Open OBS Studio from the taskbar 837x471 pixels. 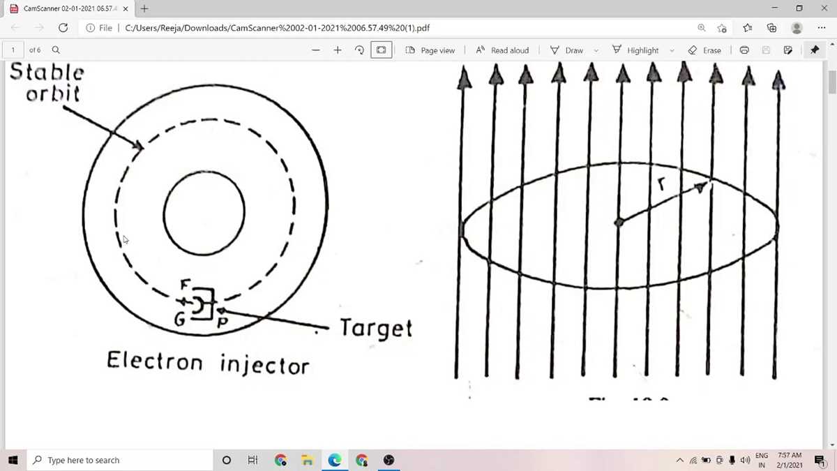389,460
